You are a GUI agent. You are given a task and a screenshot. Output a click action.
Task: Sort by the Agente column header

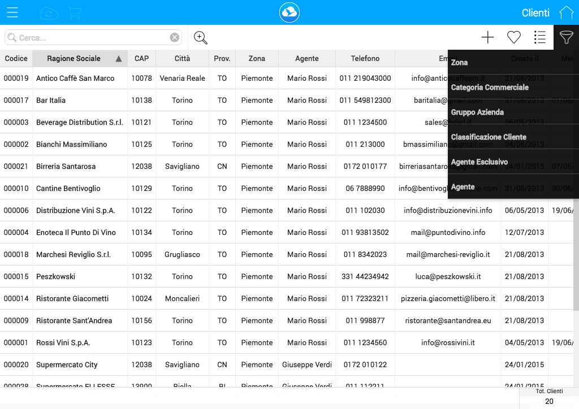307,58
